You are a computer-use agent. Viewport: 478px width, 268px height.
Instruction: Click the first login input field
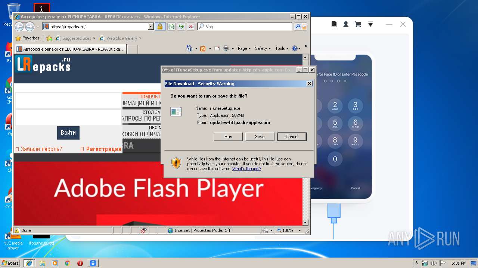click(68, 100)
